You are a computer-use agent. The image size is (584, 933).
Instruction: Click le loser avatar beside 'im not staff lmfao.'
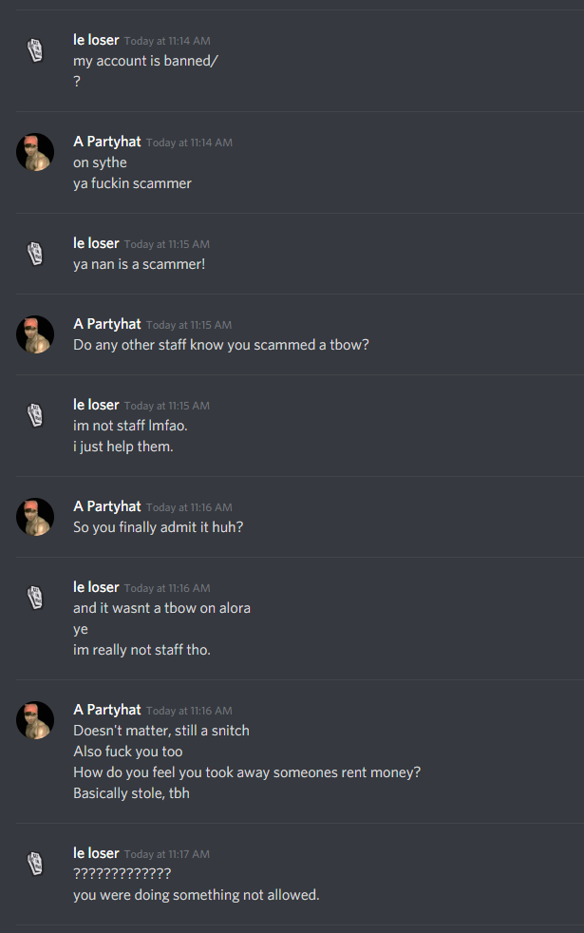point(35,415)
